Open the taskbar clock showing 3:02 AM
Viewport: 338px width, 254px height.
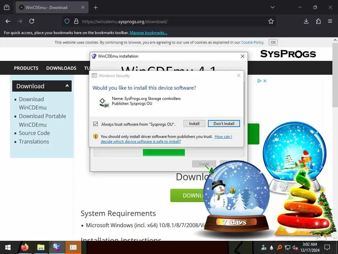click(310, 247)
